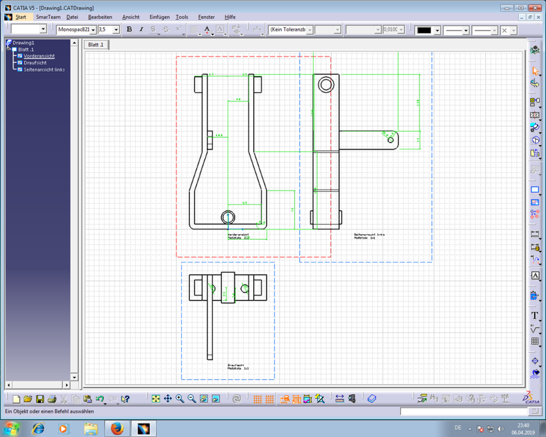Activate the Fit All In view icon
The height and width of the screenshot is (437, 546).
coord(156,398)
